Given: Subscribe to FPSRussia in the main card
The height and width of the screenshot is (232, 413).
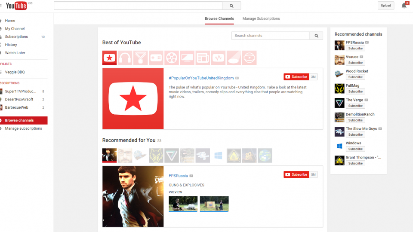Looking at the screenshot, I should (296, 174).
